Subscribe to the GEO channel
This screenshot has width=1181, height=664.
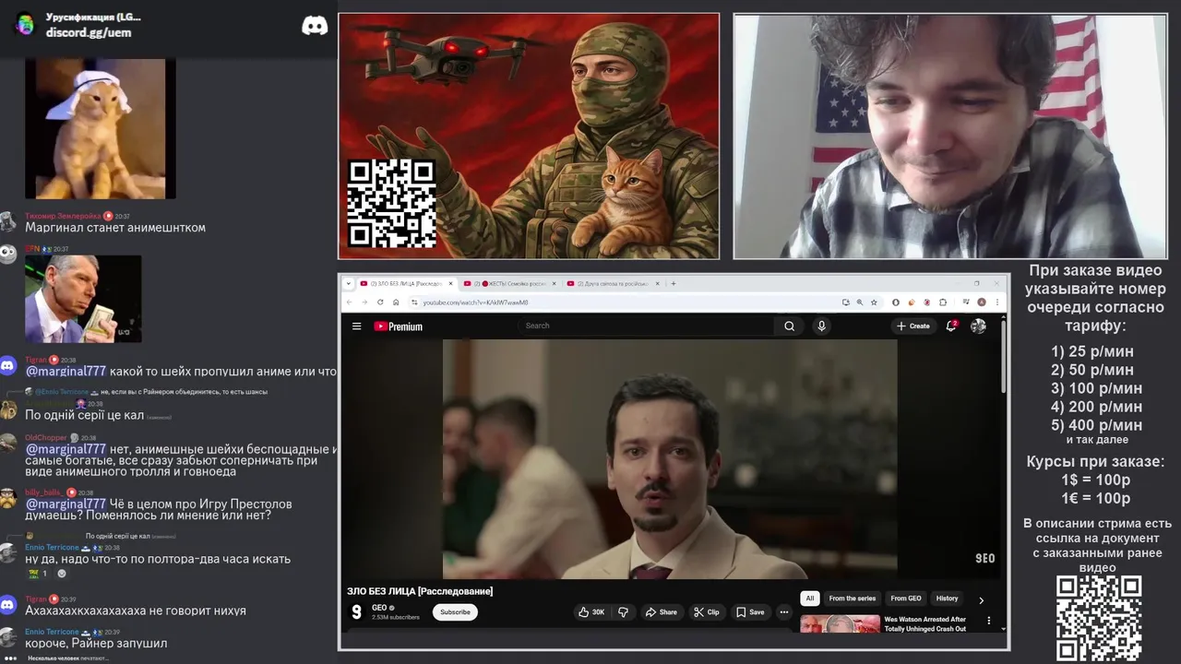pos(455,611)
